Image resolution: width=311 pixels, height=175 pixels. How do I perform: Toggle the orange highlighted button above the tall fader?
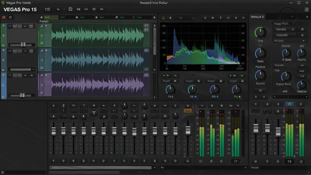pyautogui.click(x=188, y=111)
